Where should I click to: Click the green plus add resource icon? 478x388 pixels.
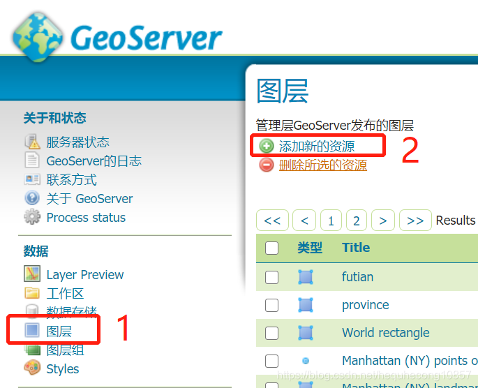267,146
